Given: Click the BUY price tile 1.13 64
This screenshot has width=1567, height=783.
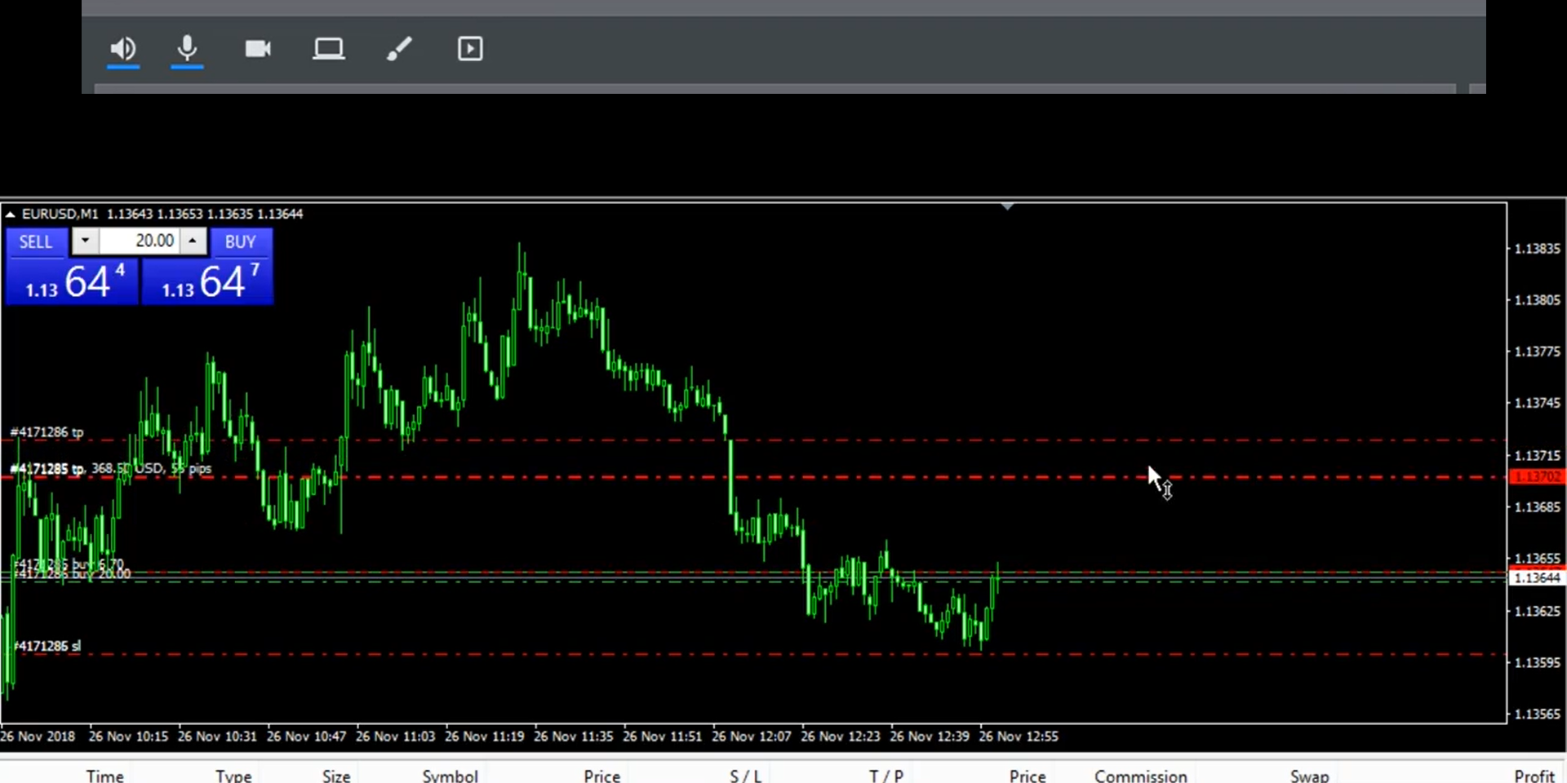Looking at the screenshot, I should click(x=207, y=281).
